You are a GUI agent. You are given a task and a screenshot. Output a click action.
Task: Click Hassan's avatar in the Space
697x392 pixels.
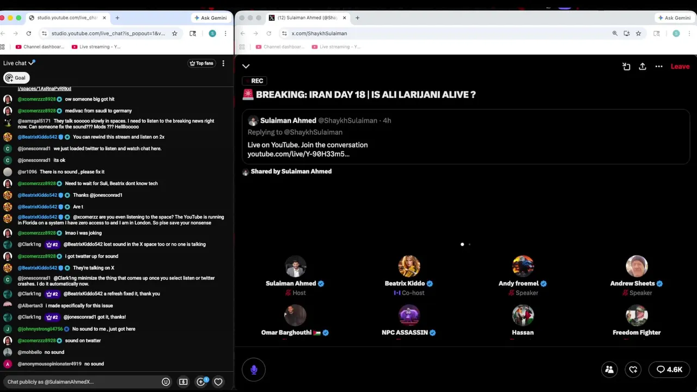[x=523, y=316]
